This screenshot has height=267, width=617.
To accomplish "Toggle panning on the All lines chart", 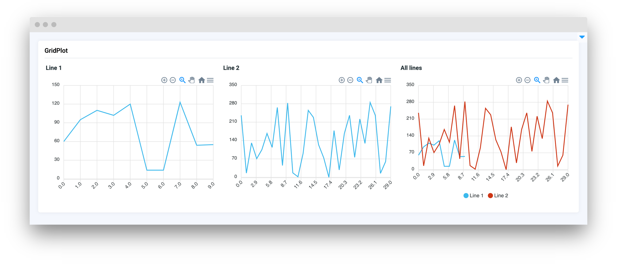I will (546, 80).
